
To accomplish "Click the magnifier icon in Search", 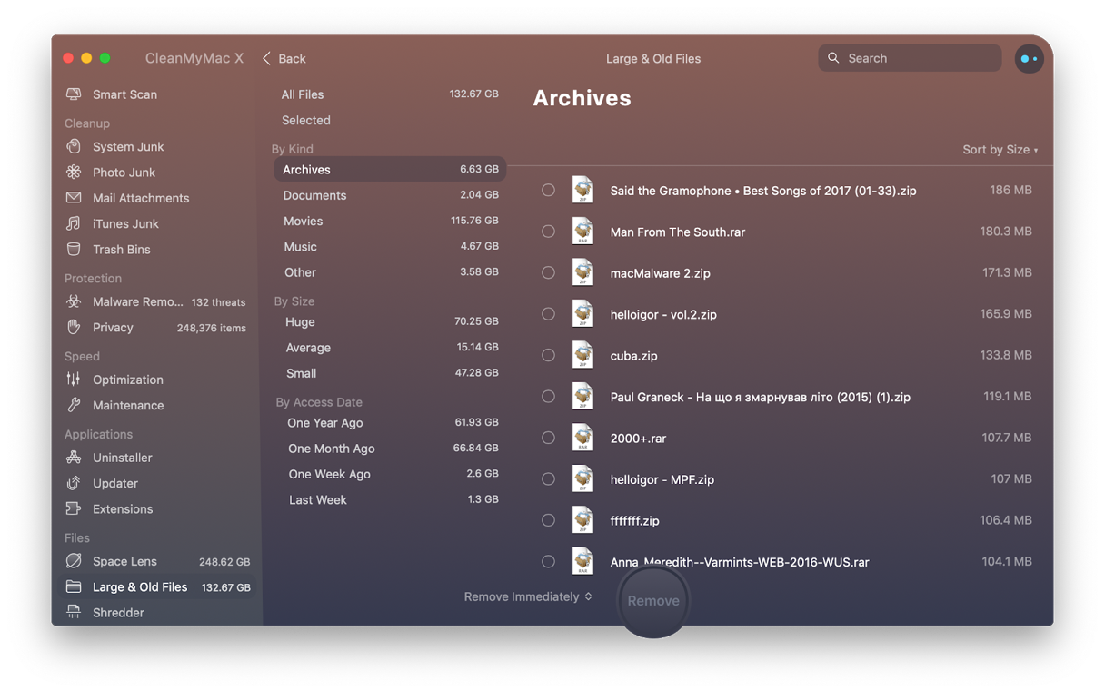I will [833, 58].
